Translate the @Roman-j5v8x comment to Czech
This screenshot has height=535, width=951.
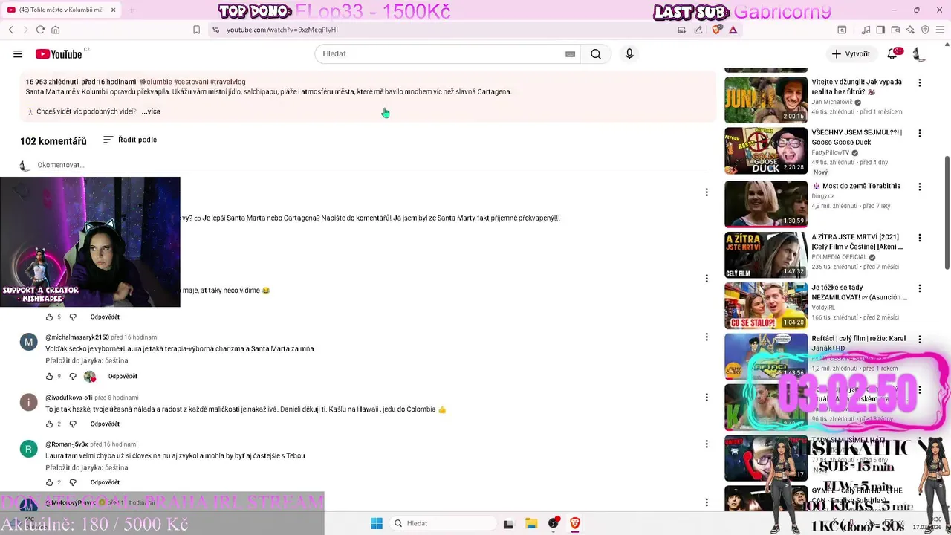(x=87, y=467)
